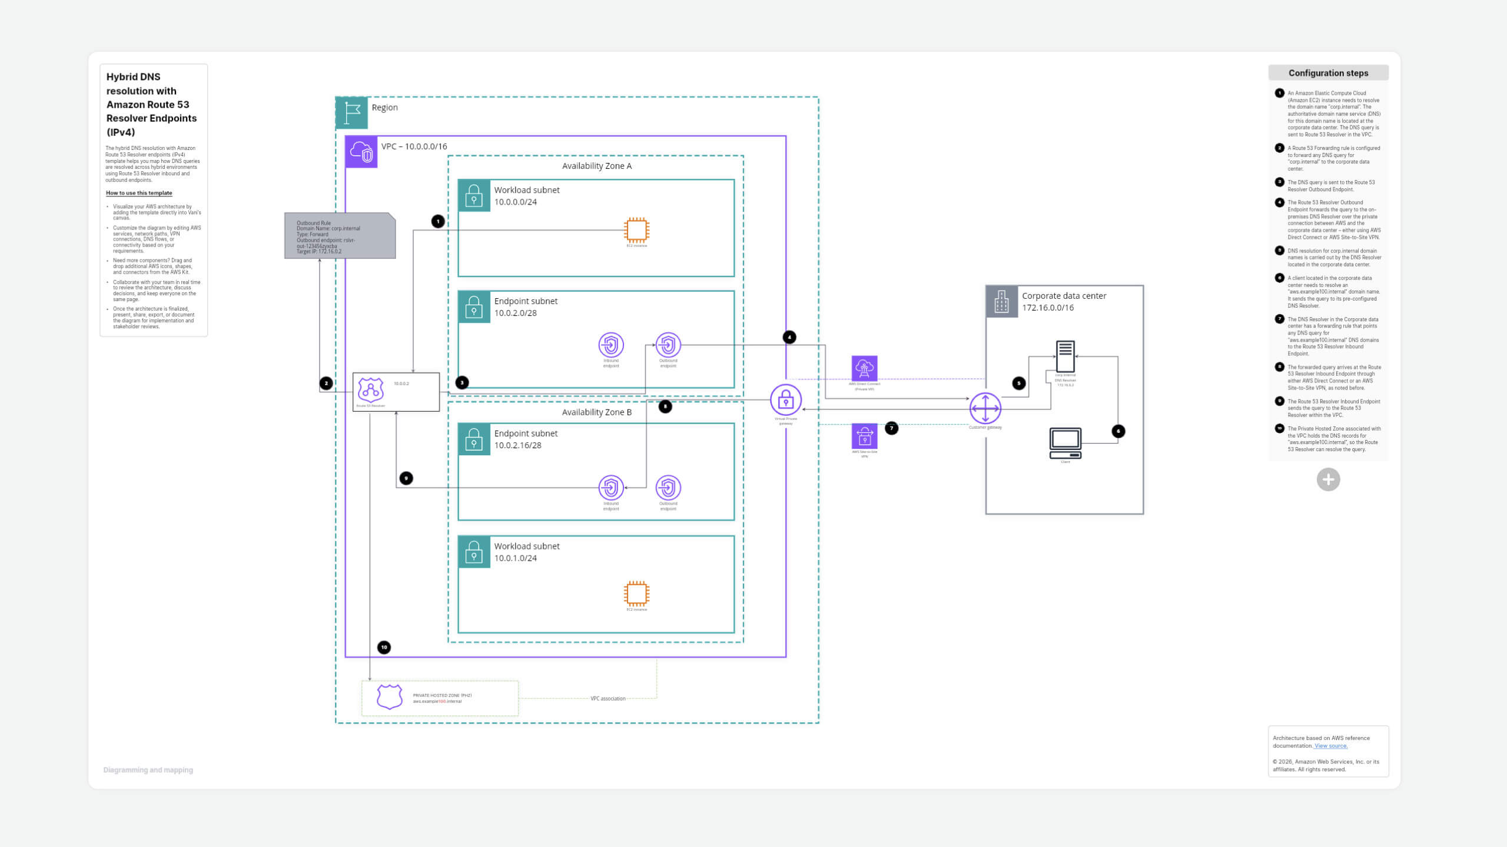
Task: Open the View source link
Action: (1330, 746)
